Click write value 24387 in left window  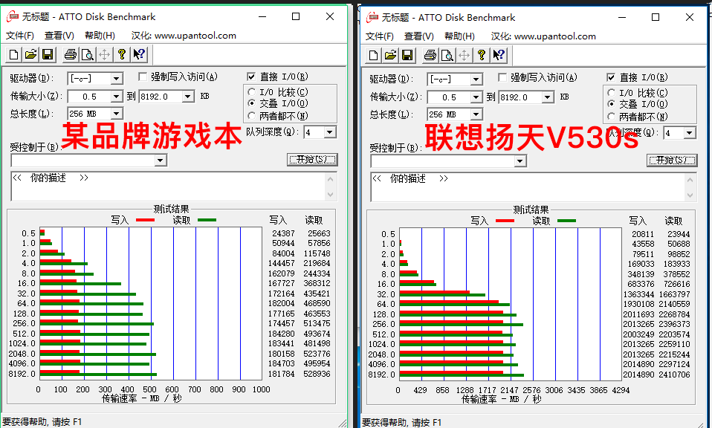[283, 233]
